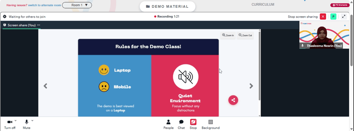This screenshot has width=354, height=131.
Task: Zoom Out of the slide
Action: [x=245, y=35]
